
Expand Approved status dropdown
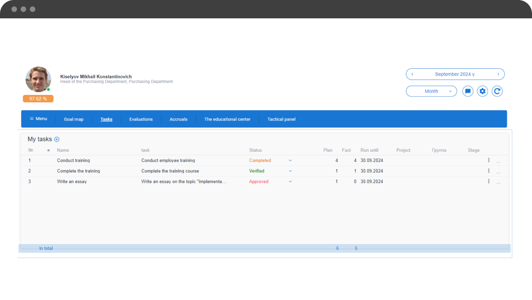tap(290, 182)
